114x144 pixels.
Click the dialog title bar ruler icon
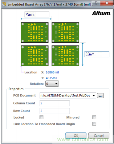(4, 4)
